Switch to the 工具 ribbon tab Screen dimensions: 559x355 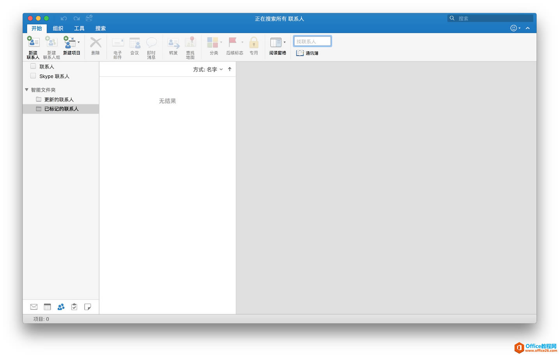[x=79, y=28]
